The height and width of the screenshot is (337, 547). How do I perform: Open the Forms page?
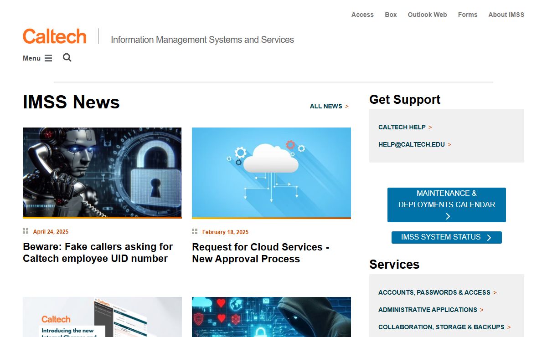tap(468, 15)
